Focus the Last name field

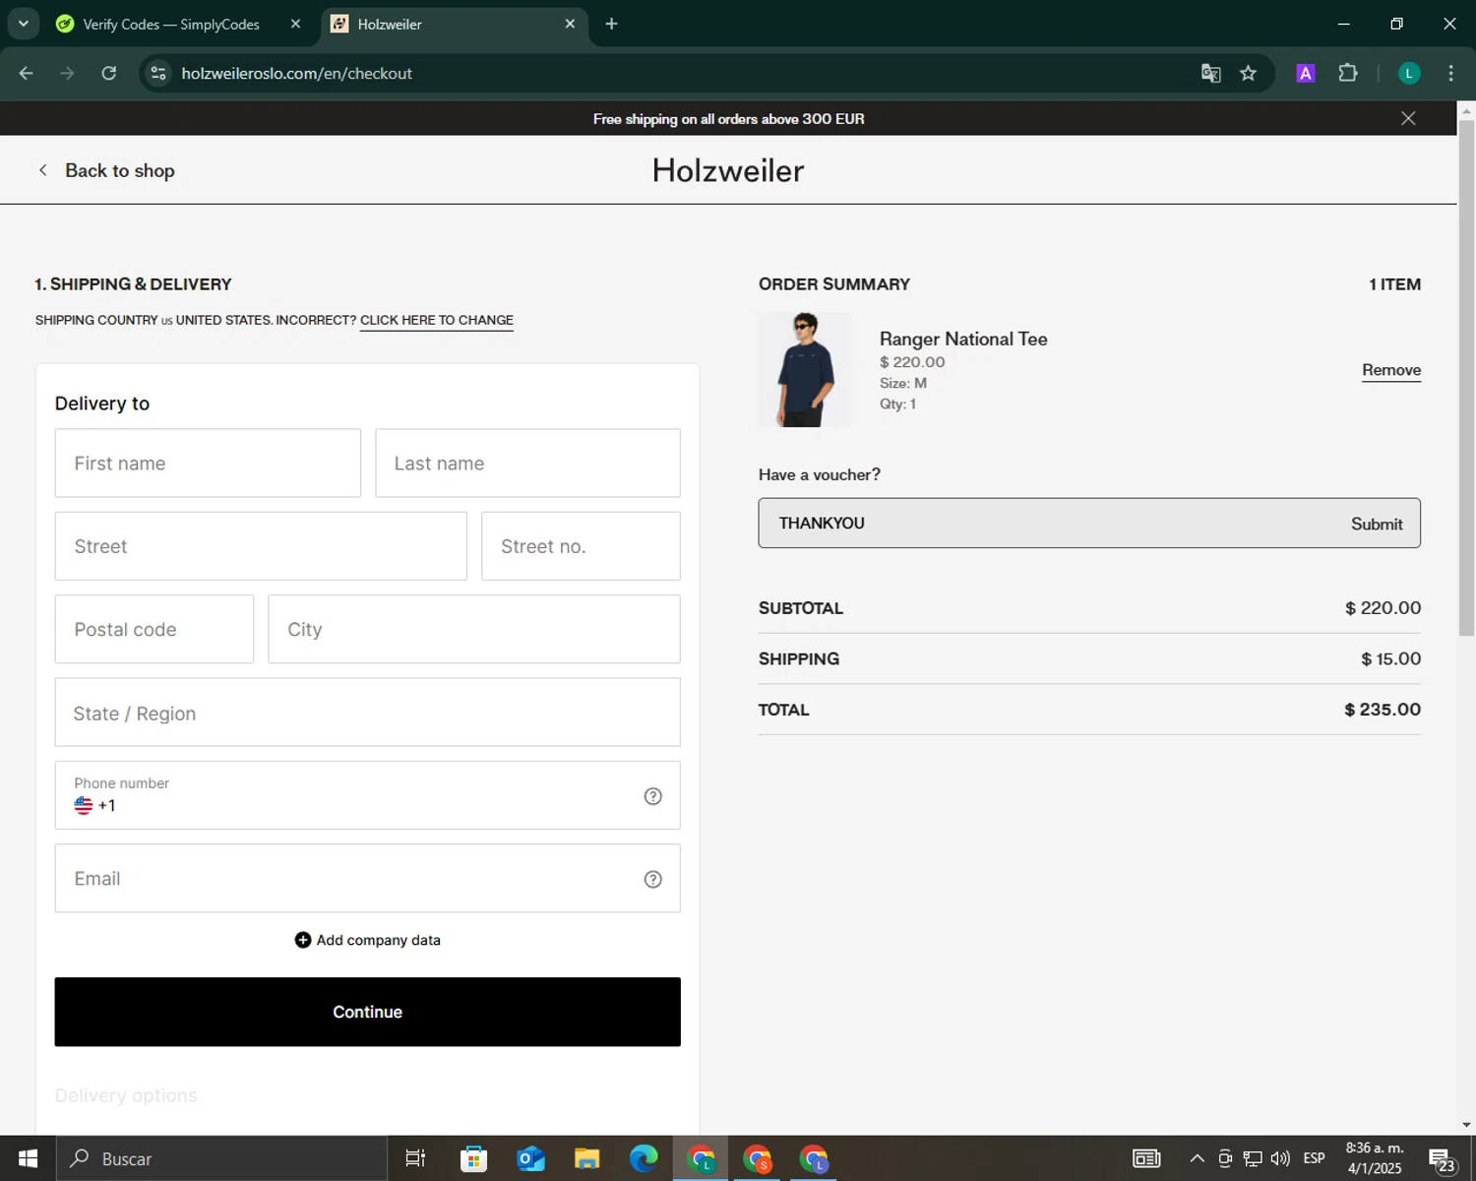(527, 463)
